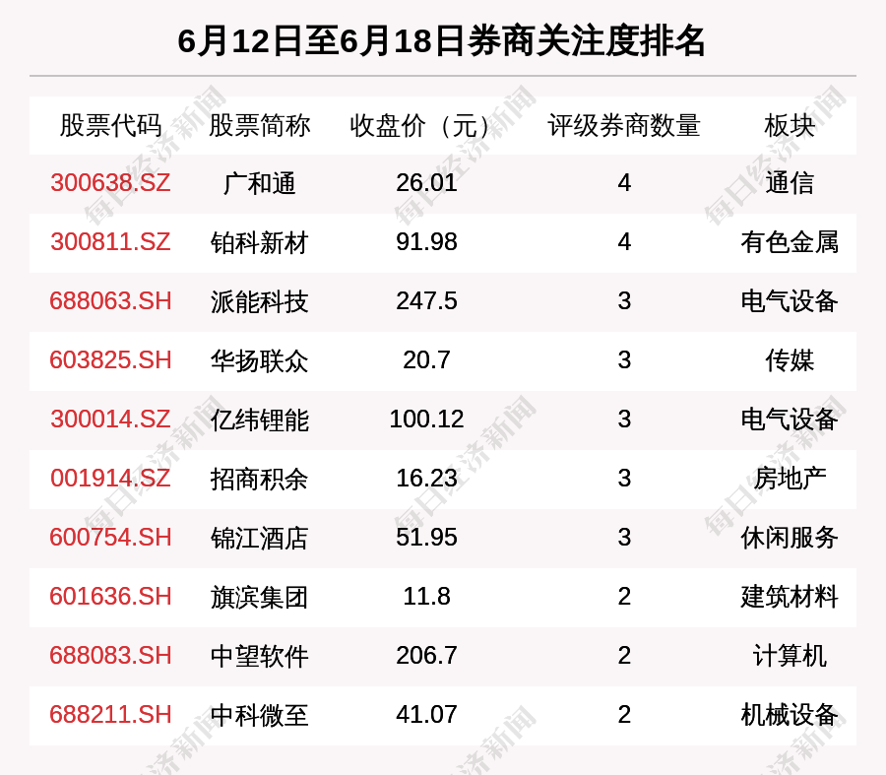Screen dimensions: 886x775
Task: Click stock name 中望软件
Action: (x=259, y=656)
